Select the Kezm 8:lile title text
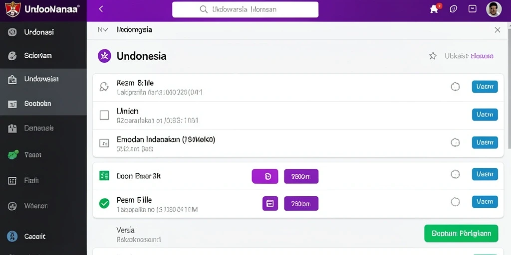The width and height of the screenshot is (511, 255). [x=135, y=83]
